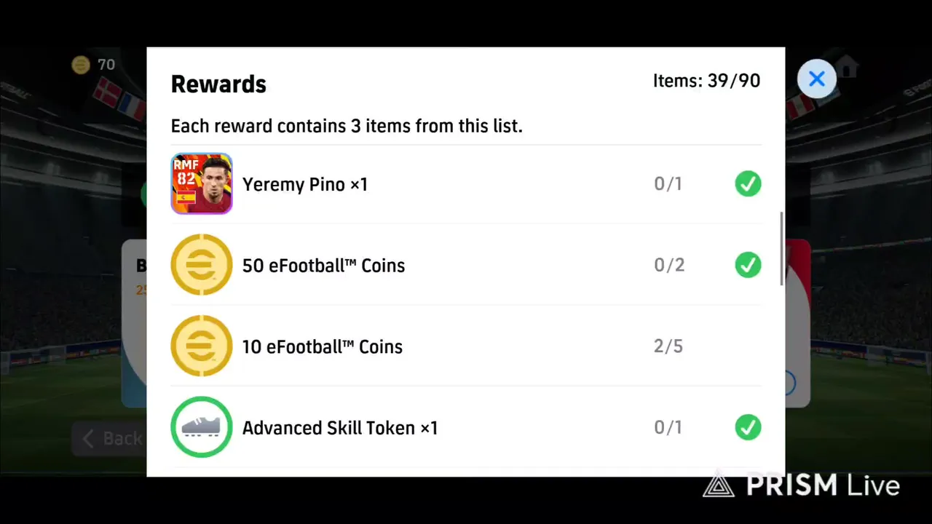
Task: Select the Advanced Skill Token boot icon
Action: 202,427
